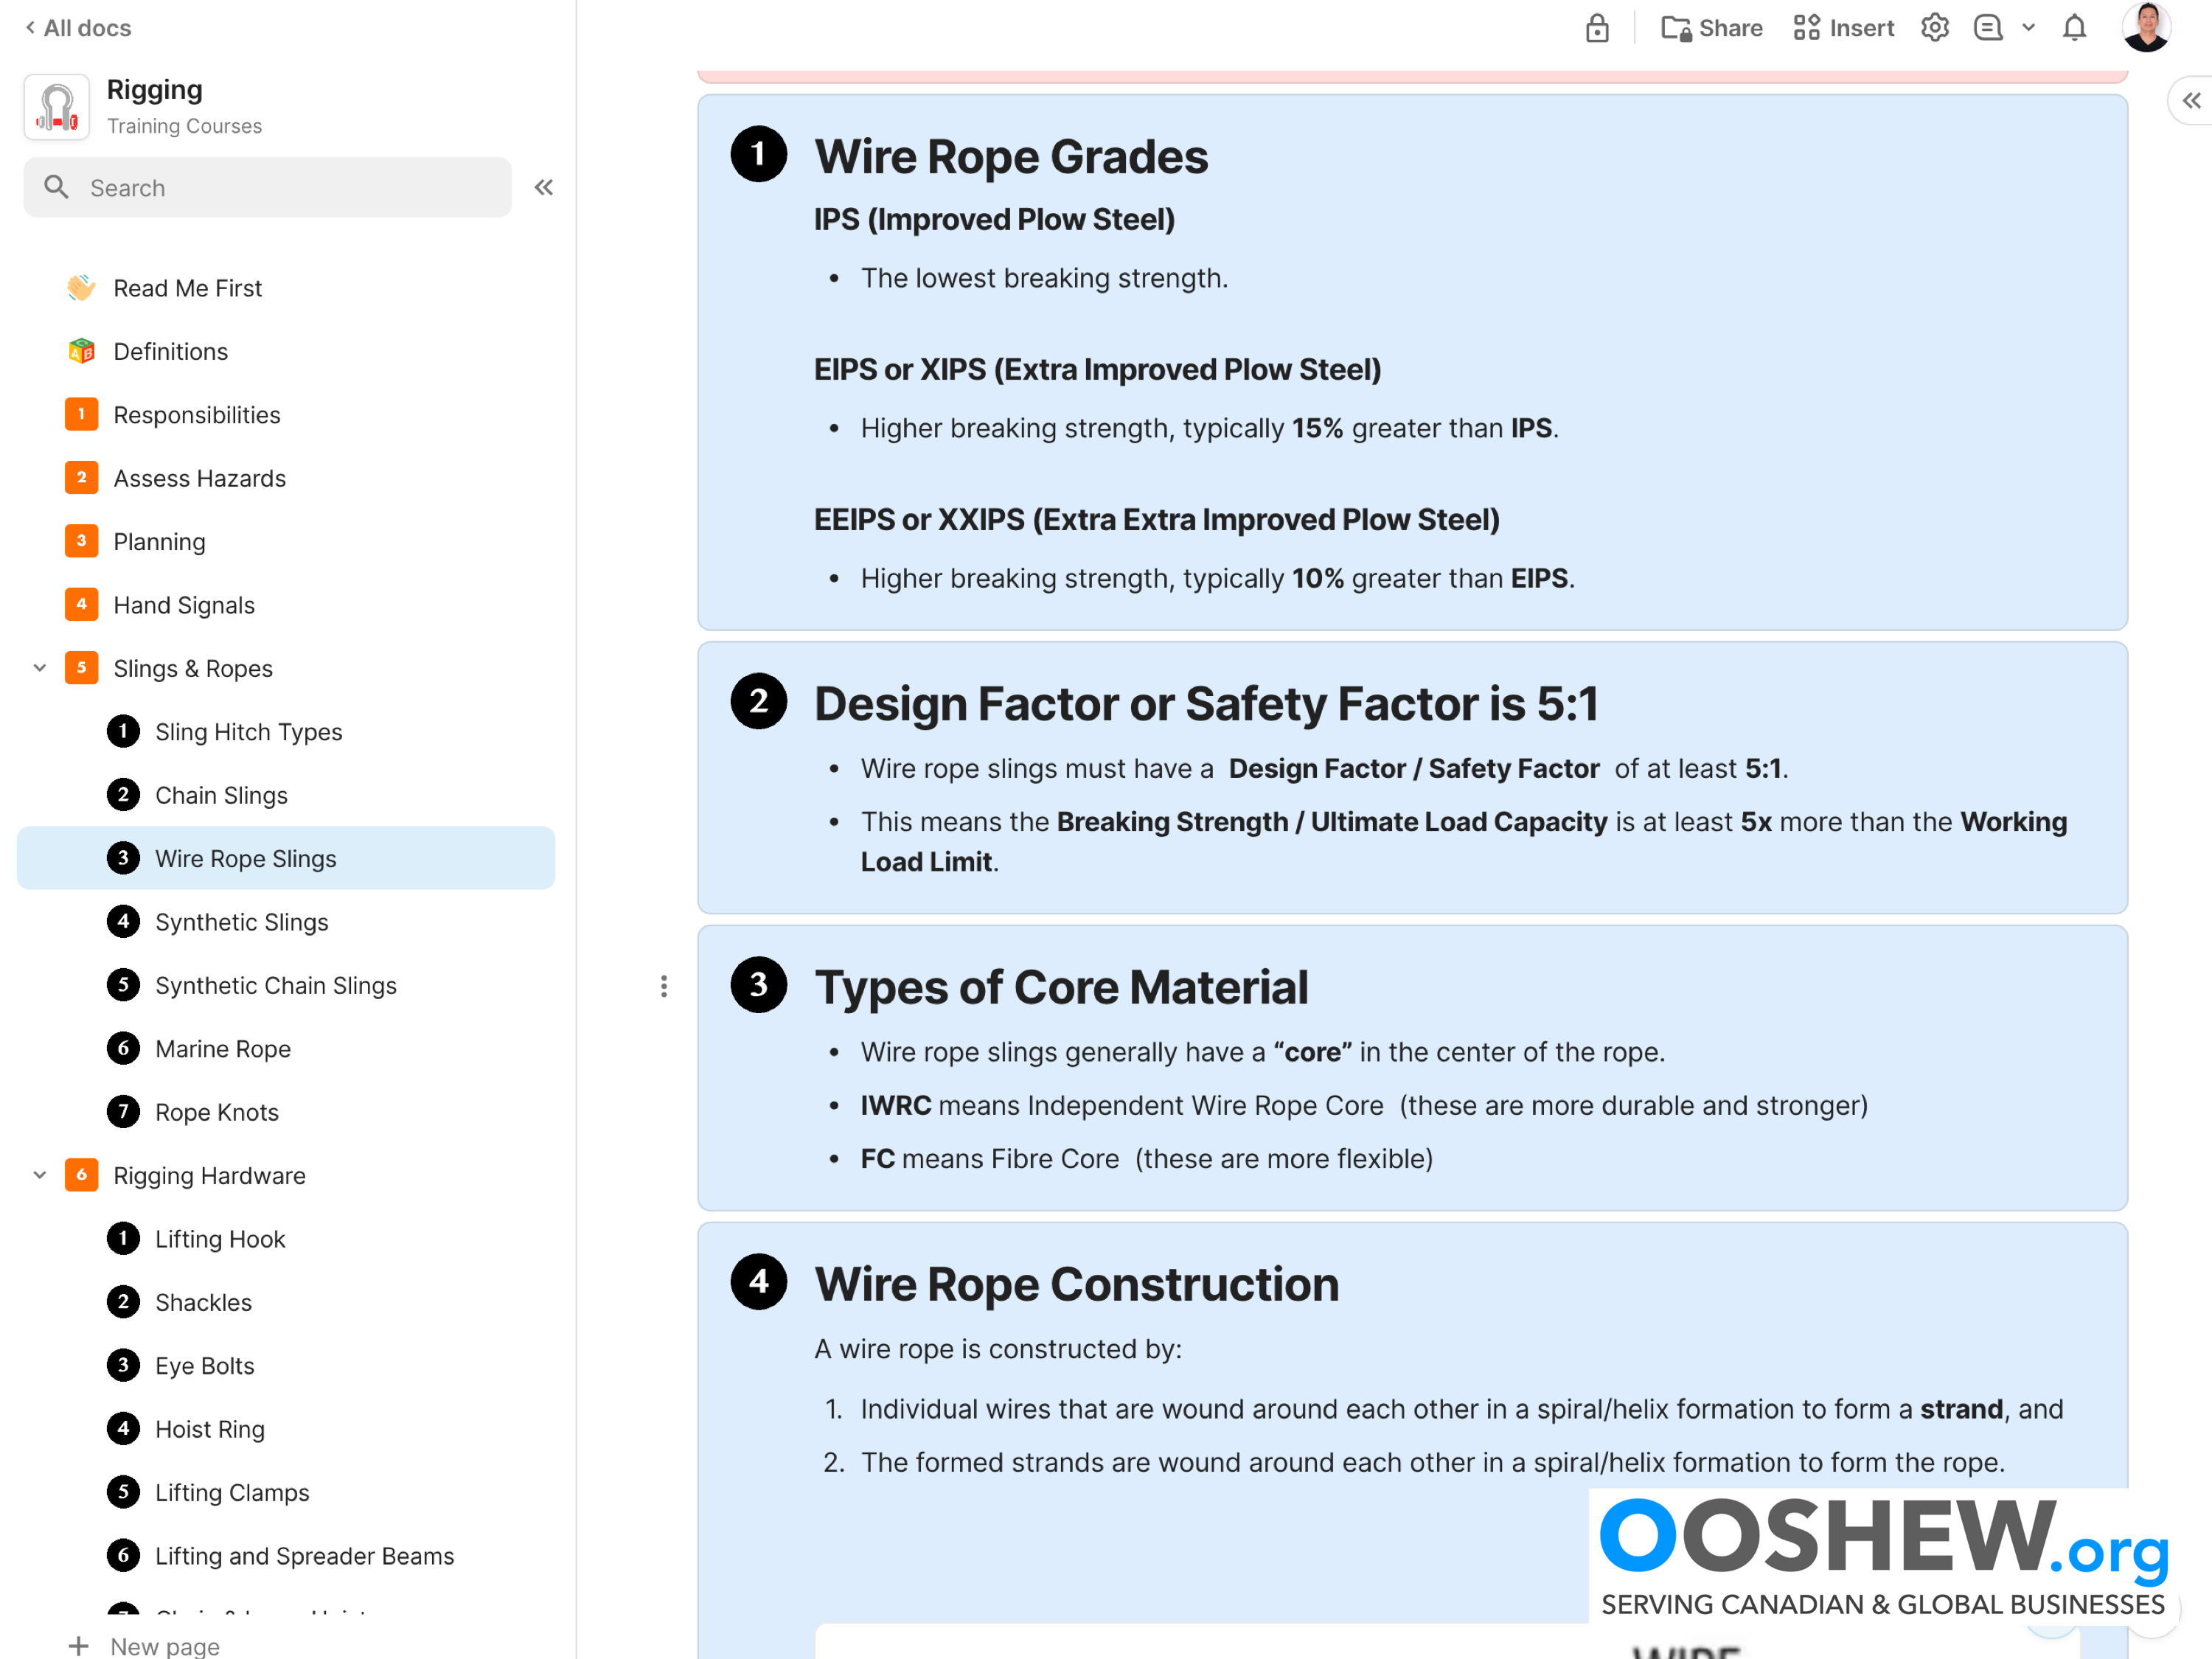The width and height of the screenshot is (2212, 1659).
Task: Click the Share button
Action: 1711,28
